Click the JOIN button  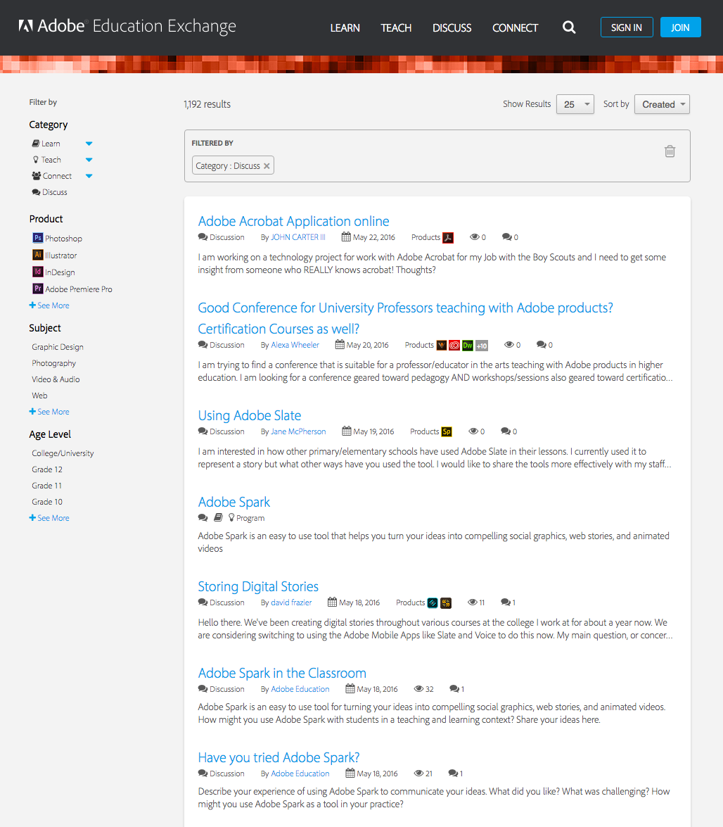tap(680, 27)
